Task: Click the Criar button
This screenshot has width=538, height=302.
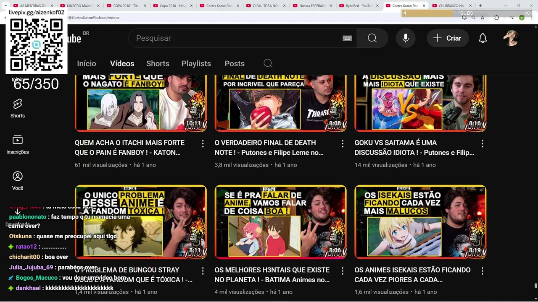Action: (x=448, y=38)
